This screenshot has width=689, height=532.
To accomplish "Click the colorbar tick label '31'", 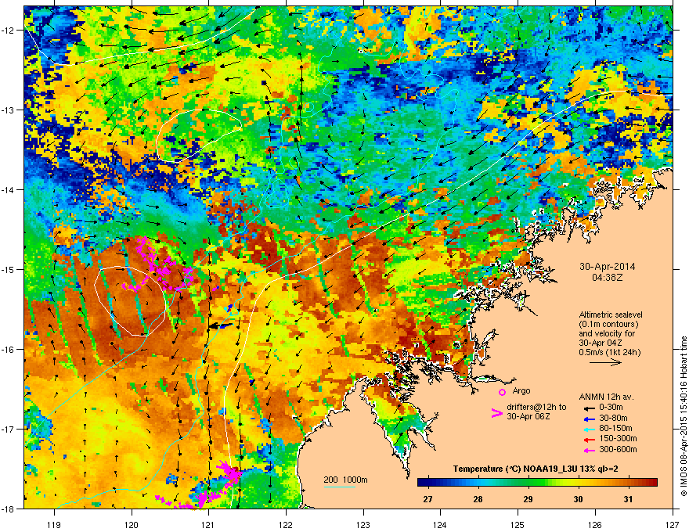I will click(x=629, y=499).
